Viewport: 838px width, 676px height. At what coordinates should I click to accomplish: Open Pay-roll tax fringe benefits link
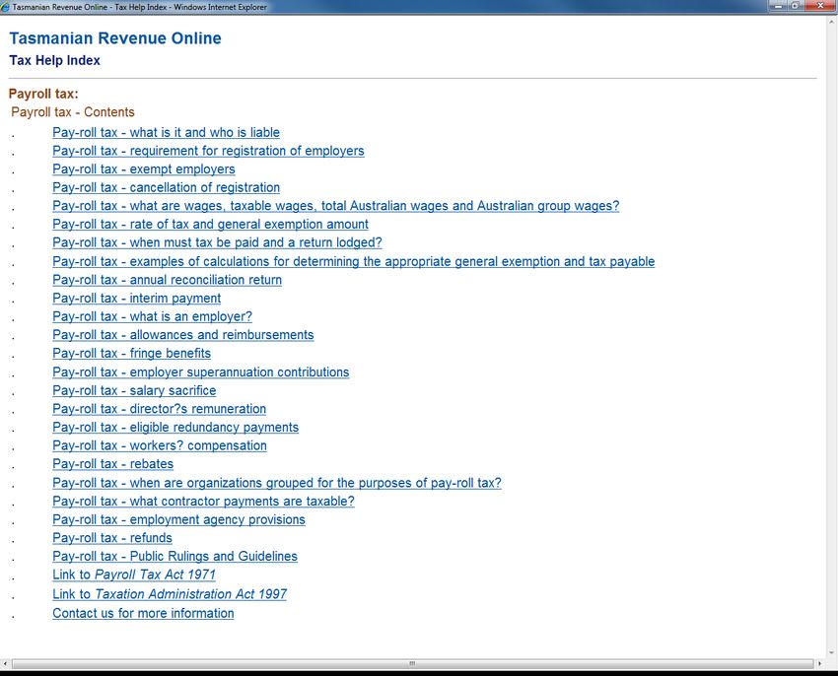point(131,353)
